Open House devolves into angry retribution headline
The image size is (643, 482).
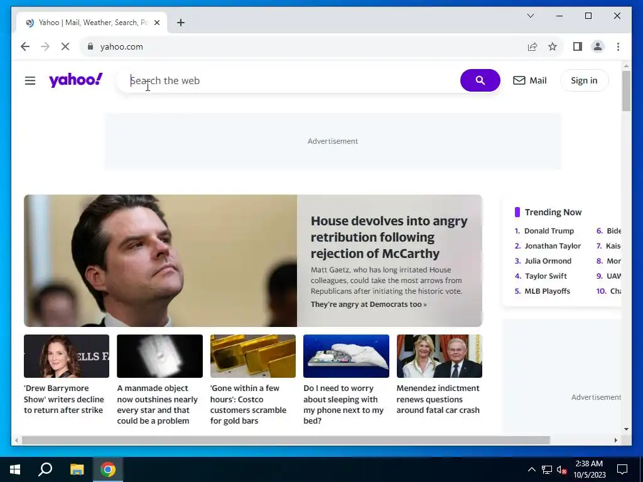click(x=389, y=237)
